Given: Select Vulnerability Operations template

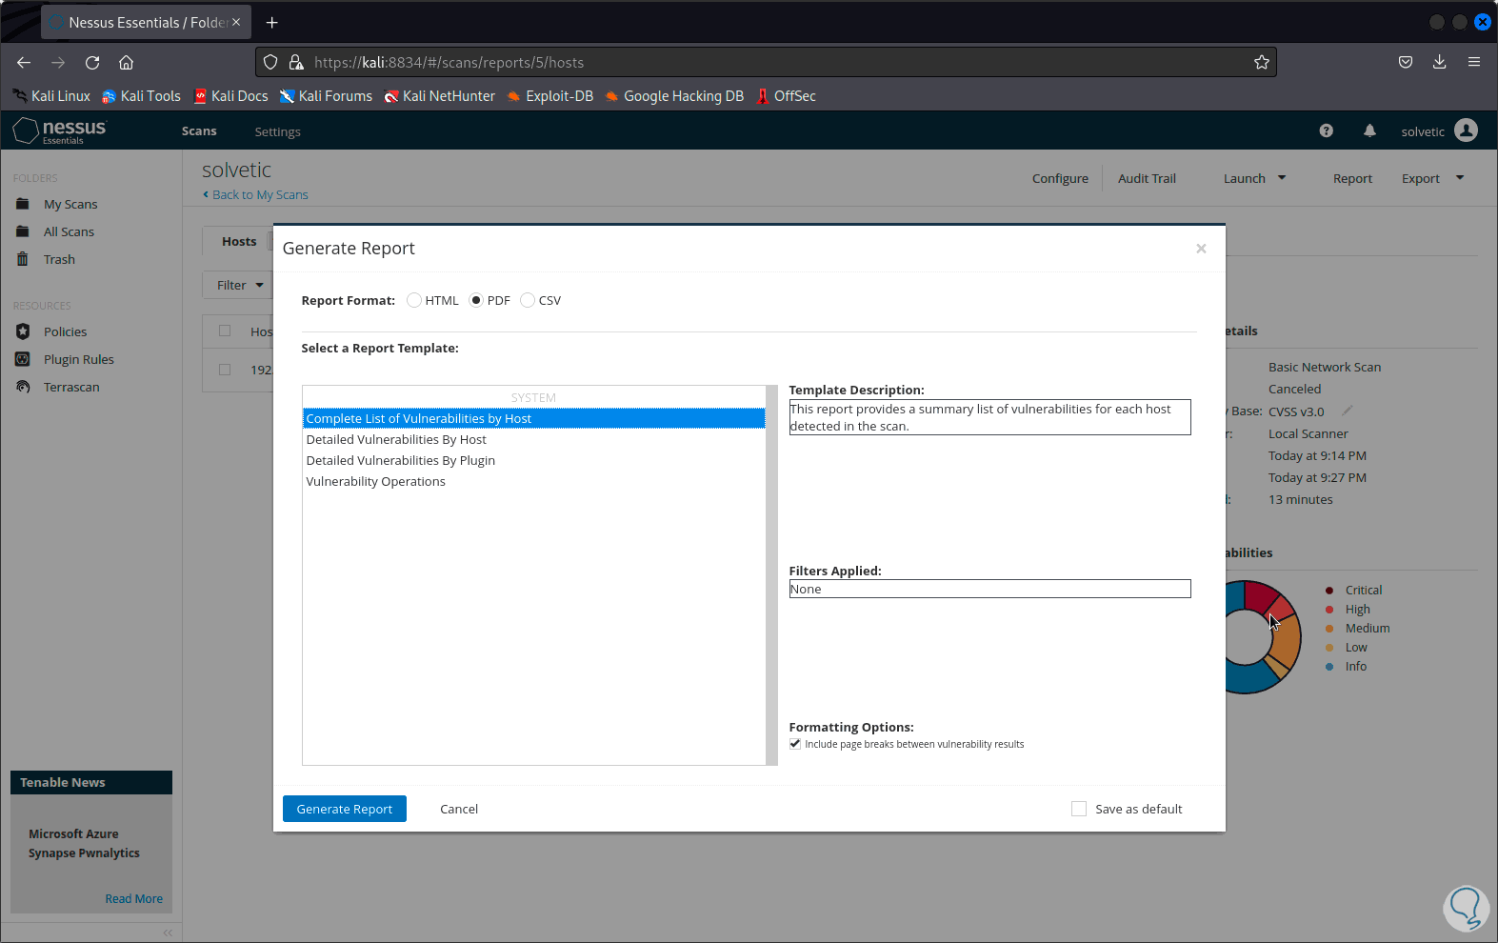Looking at the screenshot, I should point(533,481).
